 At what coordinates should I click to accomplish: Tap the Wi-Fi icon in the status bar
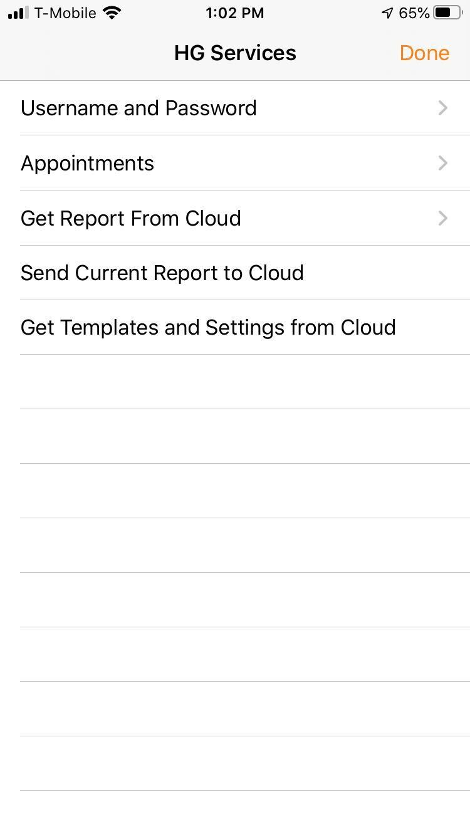click(x=112, y=13)
